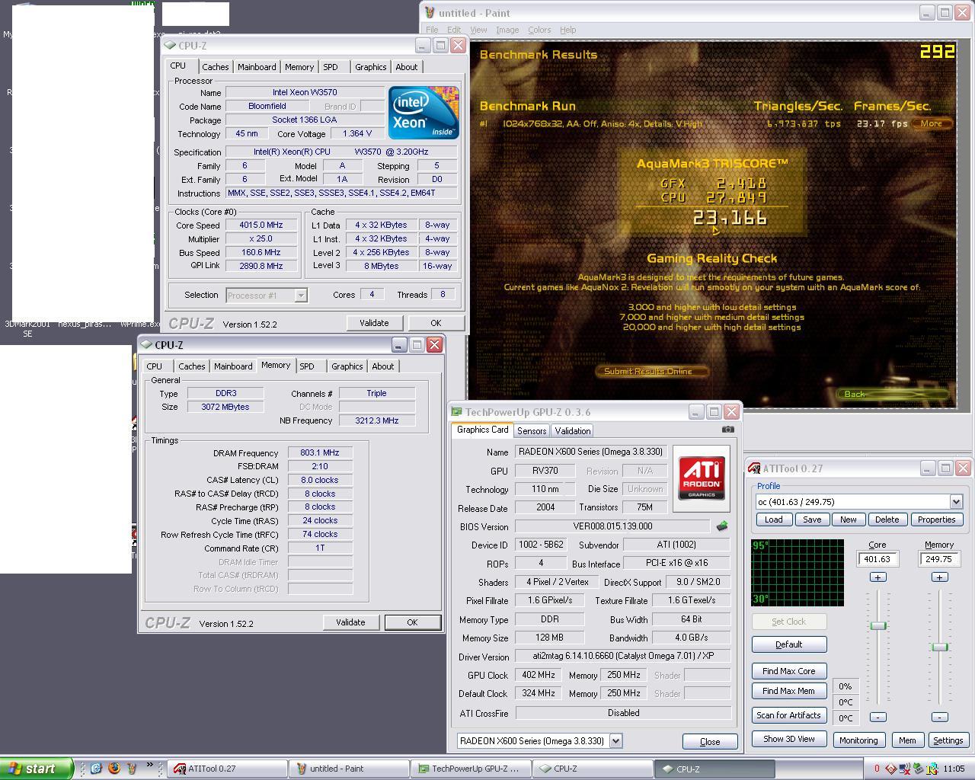975x780 pixels.
Task: Click the yellow tray icon beside the clock
Action: tap(932, 769)
